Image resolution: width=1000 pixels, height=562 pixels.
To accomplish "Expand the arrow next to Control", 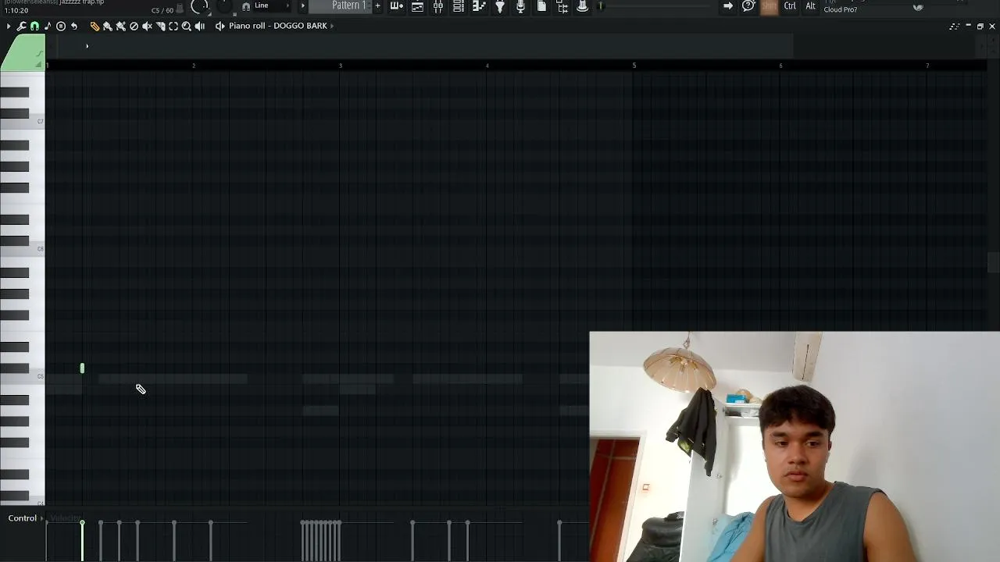I will coord(42,518).
